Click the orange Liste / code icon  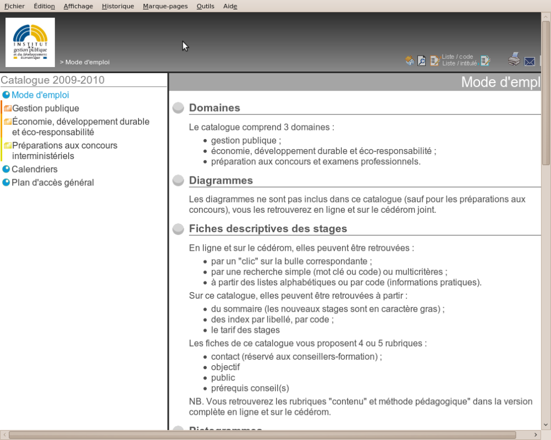(x=435, y=61)
